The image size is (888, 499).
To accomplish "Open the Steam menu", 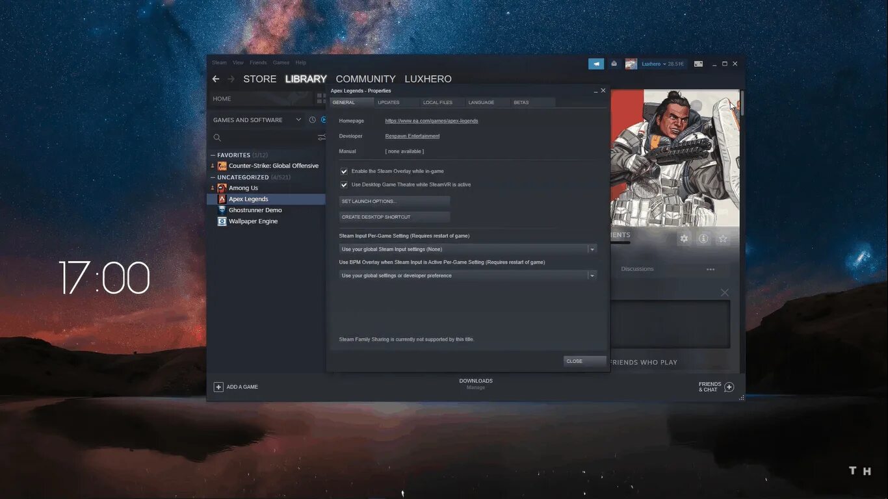I will pyautogui.click(x=219, y=62).
